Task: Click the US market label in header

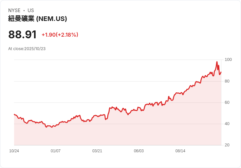Action: point(31,10)
